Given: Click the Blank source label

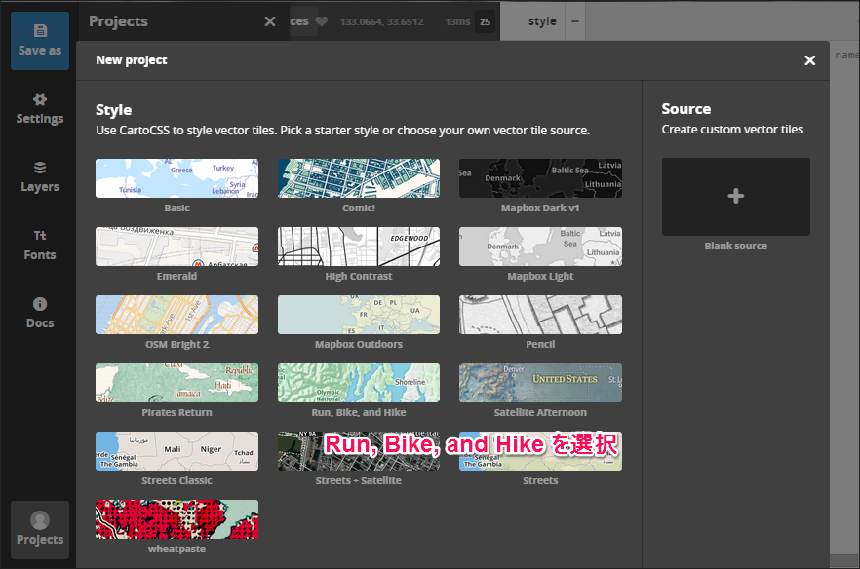Looking at the screenshot, I should 735,247.
